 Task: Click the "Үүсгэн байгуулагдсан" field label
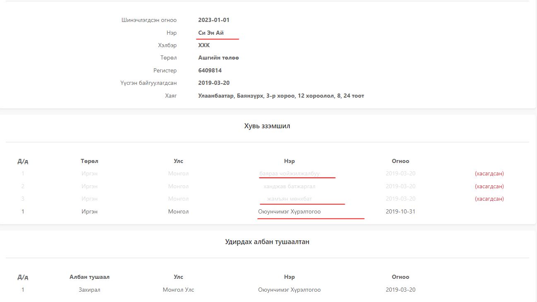pos(148,83)
